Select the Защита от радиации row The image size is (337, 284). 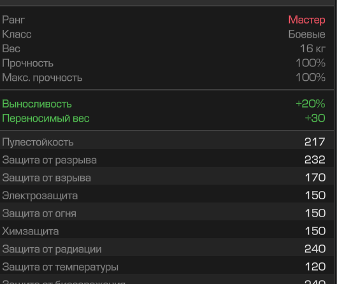167,249
